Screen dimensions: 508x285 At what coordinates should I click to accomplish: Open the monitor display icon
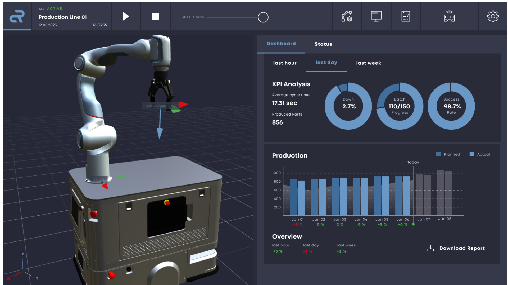[376, 16]
